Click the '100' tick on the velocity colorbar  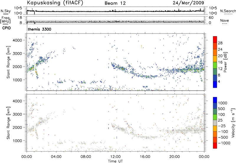coord(222,114)
